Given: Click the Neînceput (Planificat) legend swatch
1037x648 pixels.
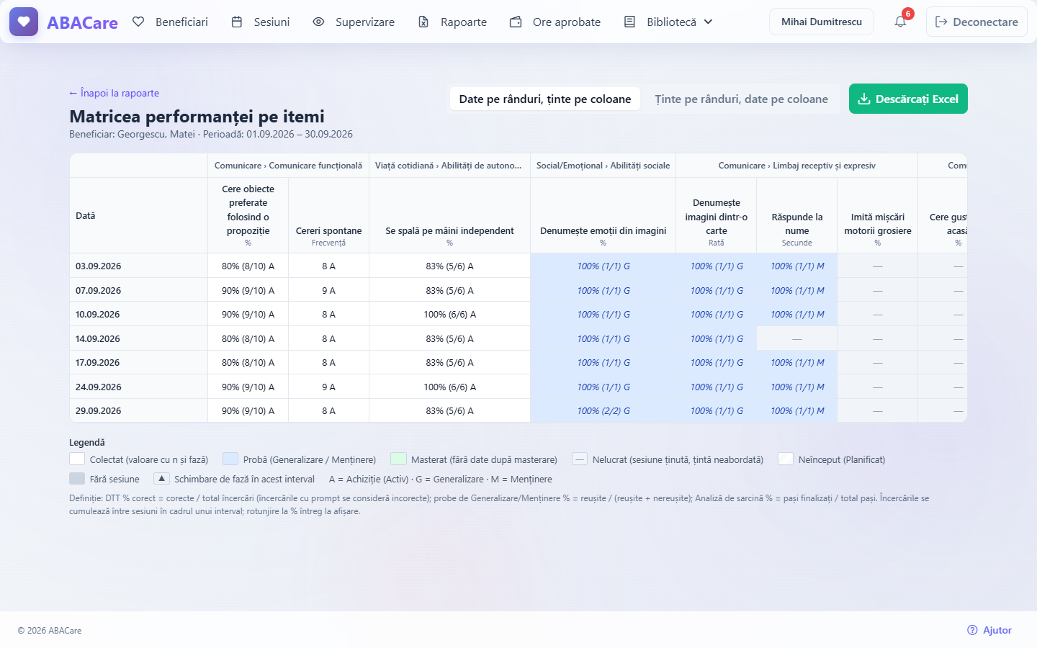Looking at the screenshot, I should coord(786,459).
